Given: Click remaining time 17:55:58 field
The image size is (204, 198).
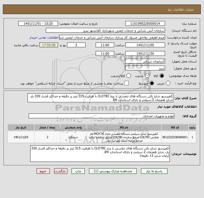Looking at the screenshot, I should pos(49,45).
